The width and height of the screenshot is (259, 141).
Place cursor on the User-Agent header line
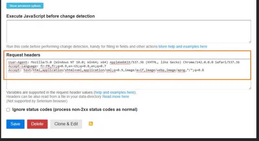click(124, 62)
